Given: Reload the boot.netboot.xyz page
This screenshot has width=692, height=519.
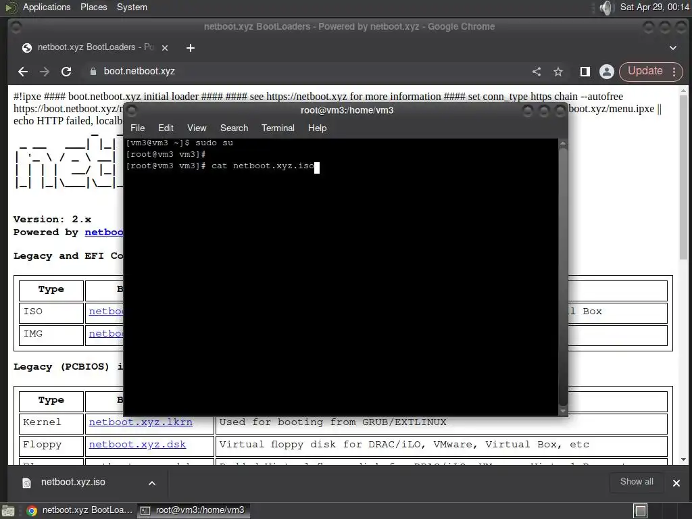Looking at the screenshot, I should coord(66,72).
